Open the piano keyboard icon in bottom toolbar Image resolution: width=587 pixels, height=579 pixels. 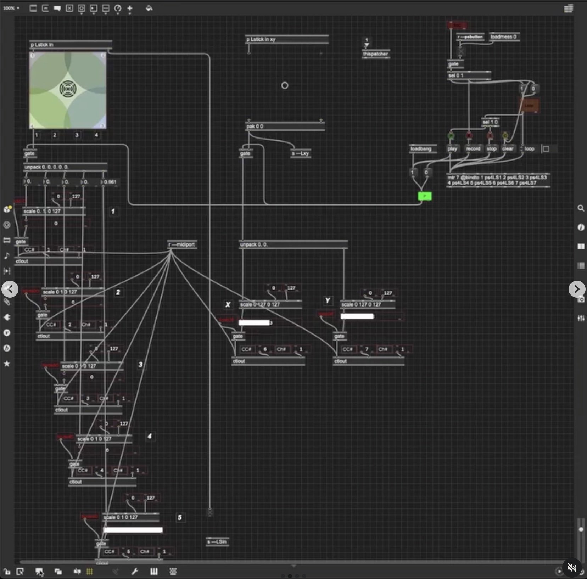154,571
